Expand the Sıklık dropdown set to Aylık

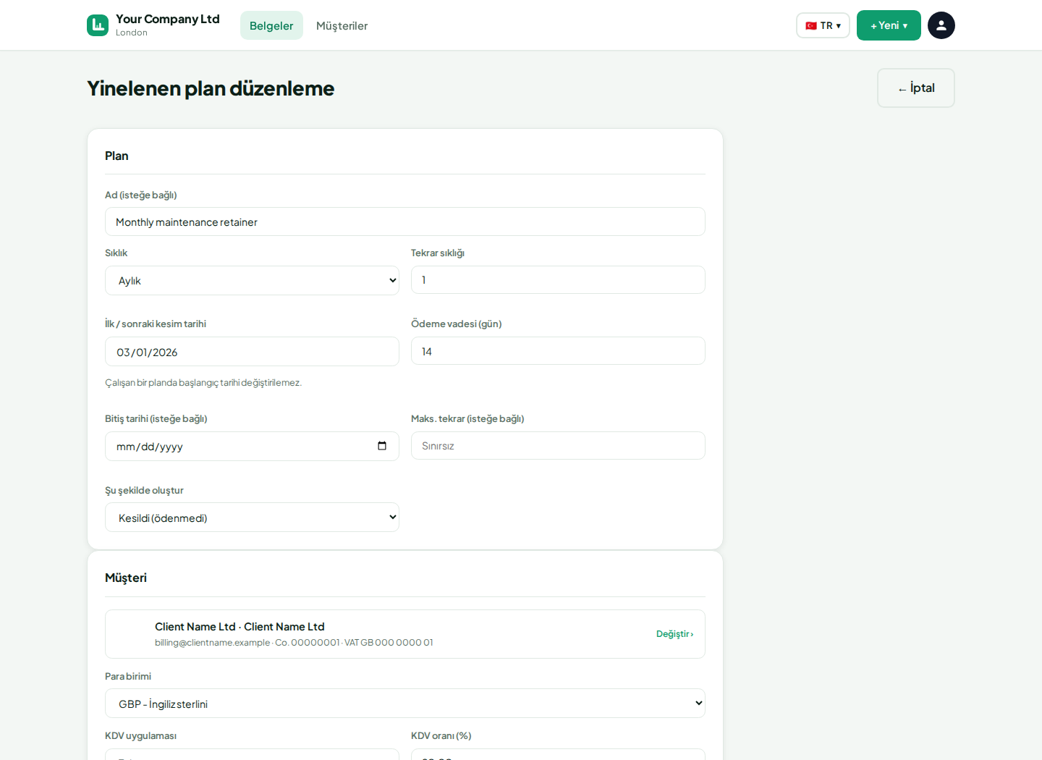click(252, 280)
